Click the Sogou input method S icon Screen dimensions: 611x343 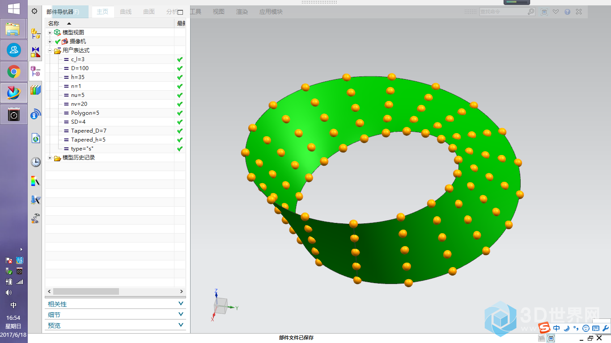544,328
